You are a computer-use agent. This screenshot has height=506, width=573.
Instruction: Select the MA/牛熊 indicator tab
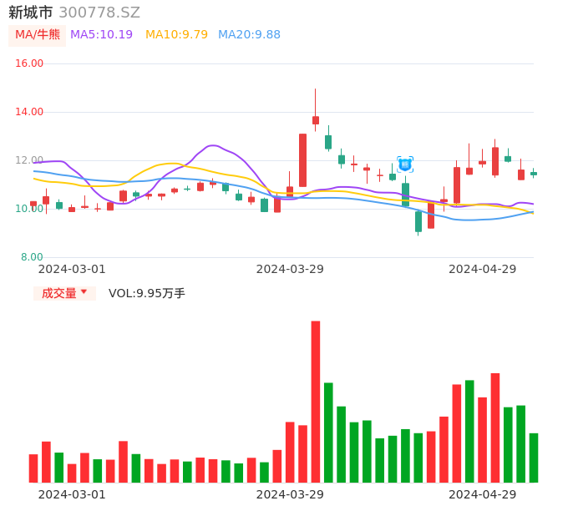click(x=38, y=35)
